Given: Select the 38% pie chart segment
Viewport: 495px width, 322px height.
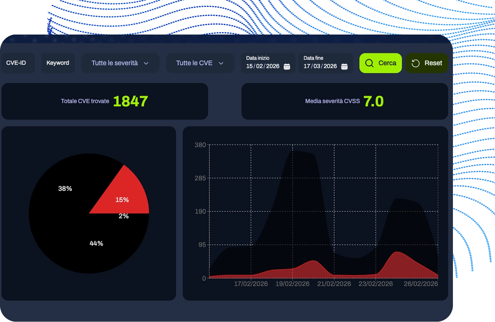Looking at the screenshot, I should (x=65, y=189).
